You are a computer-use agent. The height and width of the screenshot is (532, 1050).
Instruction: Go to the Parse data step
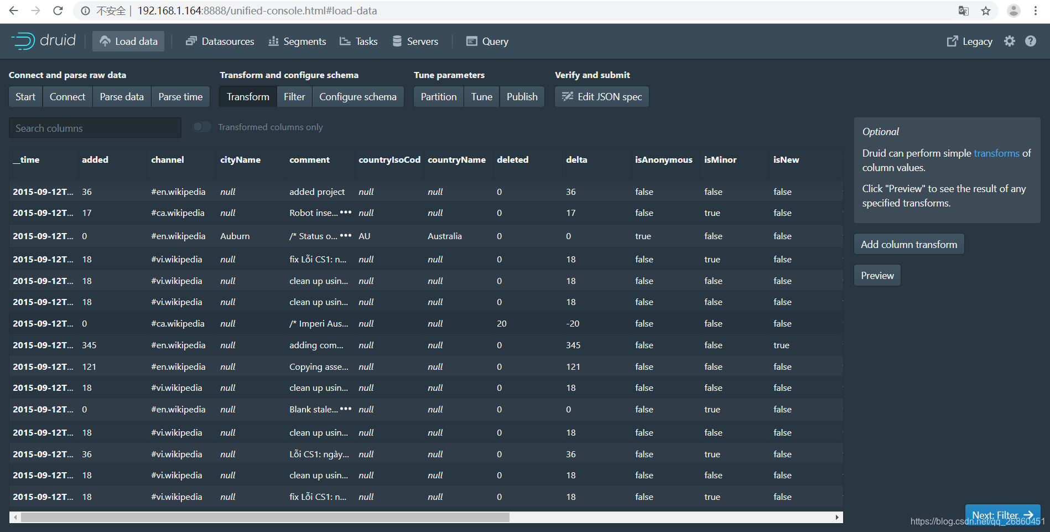[122, 96]
